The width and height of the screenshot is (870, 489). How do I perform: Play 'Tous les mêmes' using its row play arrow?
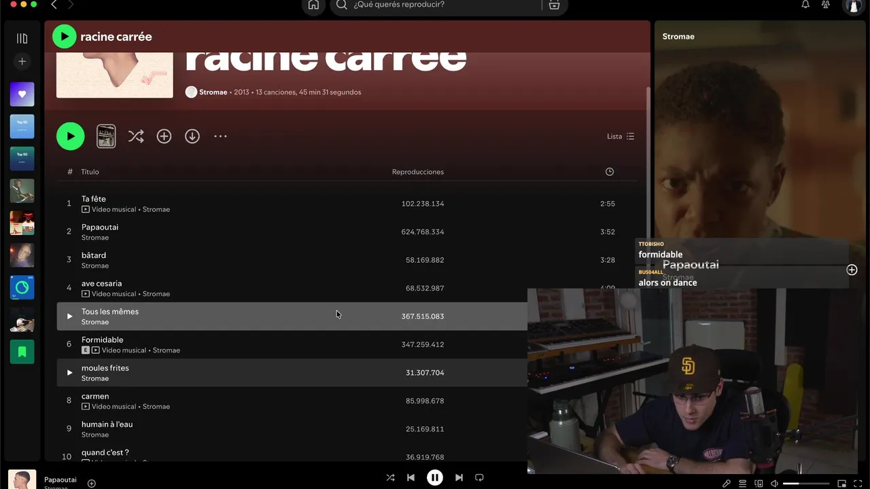pos(69,316)
